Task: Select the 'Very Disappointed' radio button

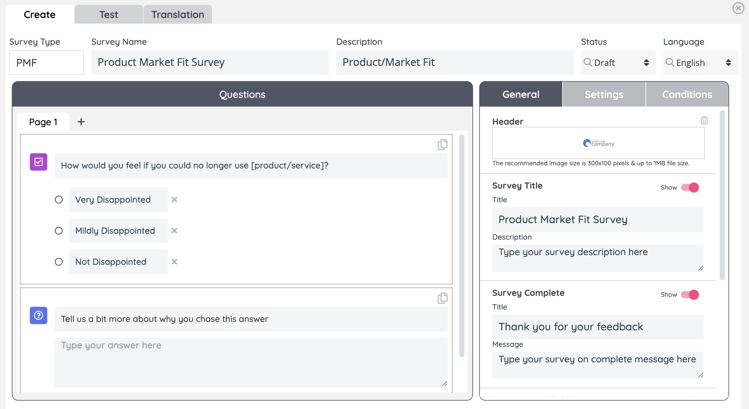Action: [59, 200]
